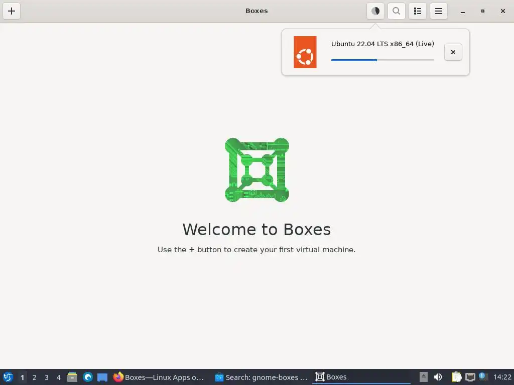514x385 pixels.
Task: Open the volume control tray icon
Action: pyautogui.click(x=438, y=377)
